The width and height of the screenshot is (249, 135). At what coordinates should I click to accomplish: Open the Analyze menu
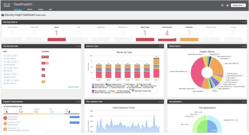click(x=41, y=9)
